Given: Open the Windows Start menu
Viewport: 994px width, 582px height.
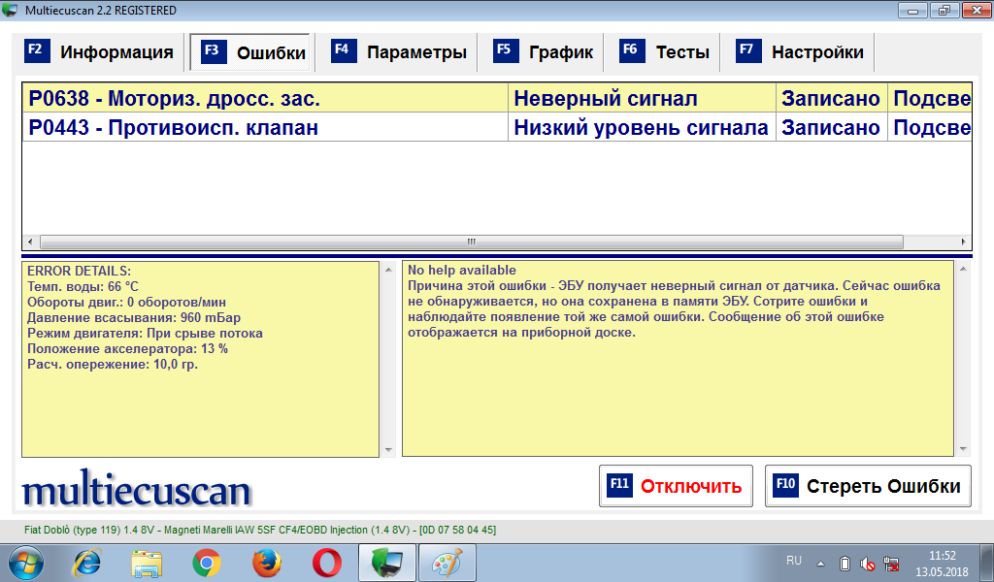Looking at the screenshot, I should point(27,562).
